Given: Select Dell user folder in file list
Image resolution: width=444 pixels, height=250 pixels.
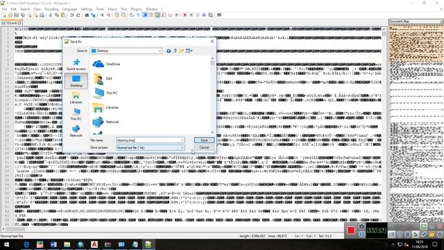Looking at the screenshot, I should pyautogui.click(x=103, y=78).
